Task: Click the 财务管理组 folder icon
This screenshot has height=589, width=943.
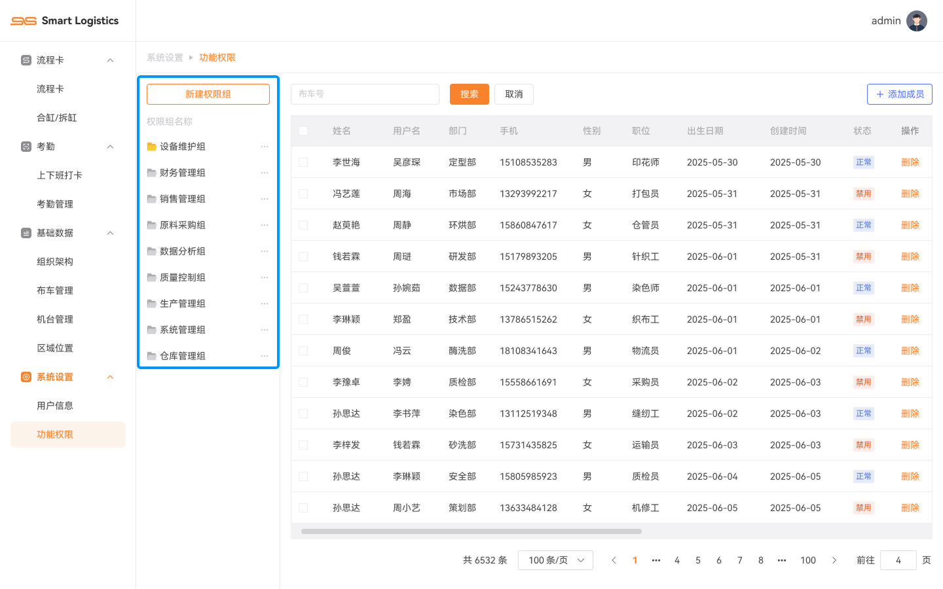Action: coord(151,173)
